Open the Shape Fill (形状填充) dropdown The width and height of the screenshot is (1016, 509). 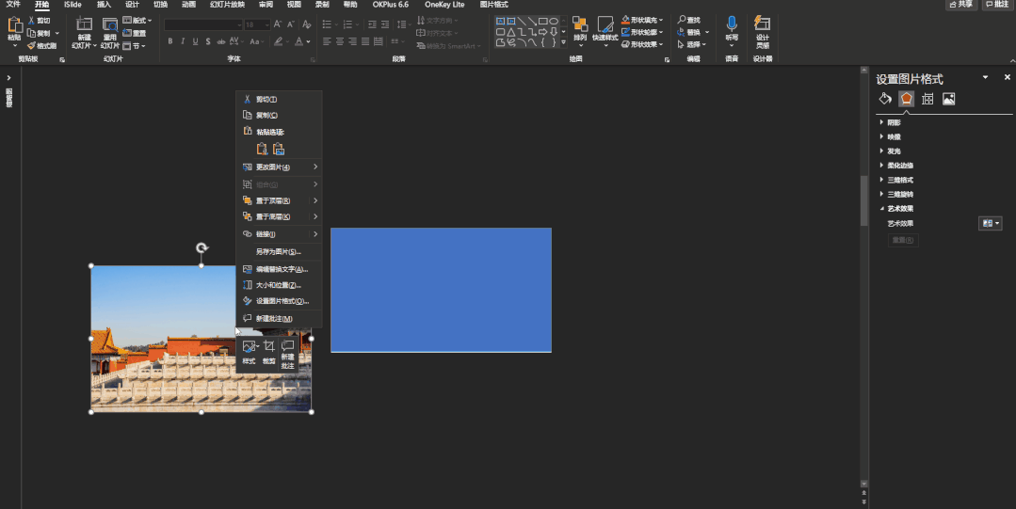(x=642, y=20)
